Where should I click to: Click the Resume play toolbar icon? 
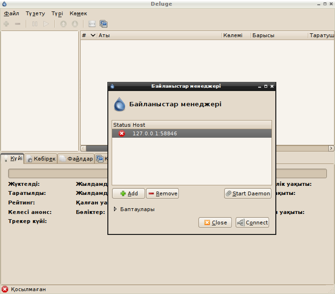[x=46, y=24]
